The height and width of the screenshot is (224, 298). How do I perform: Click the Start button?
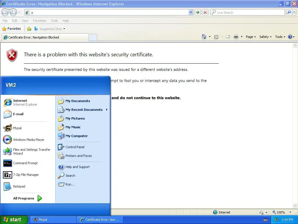point(14,220)
